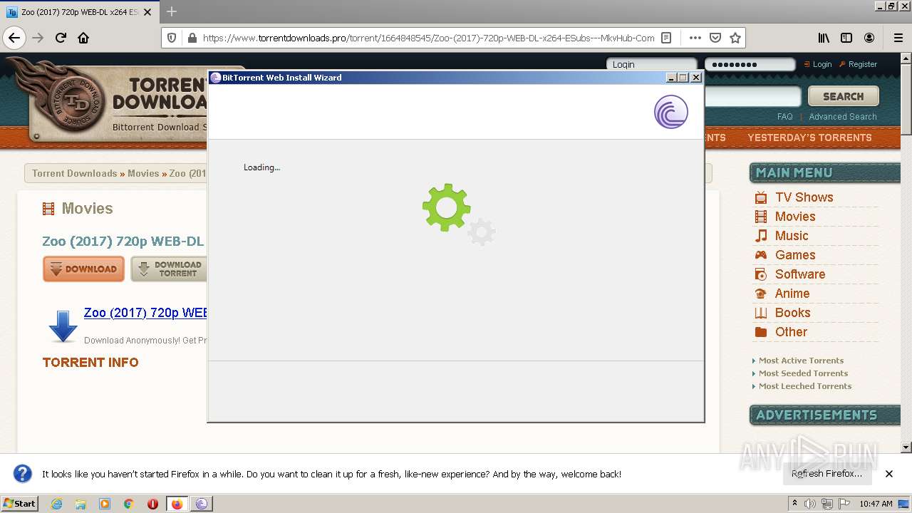Open YESTERDAY'S TORRENTS menu item
The image size is (912, 513).
(809, 138)
